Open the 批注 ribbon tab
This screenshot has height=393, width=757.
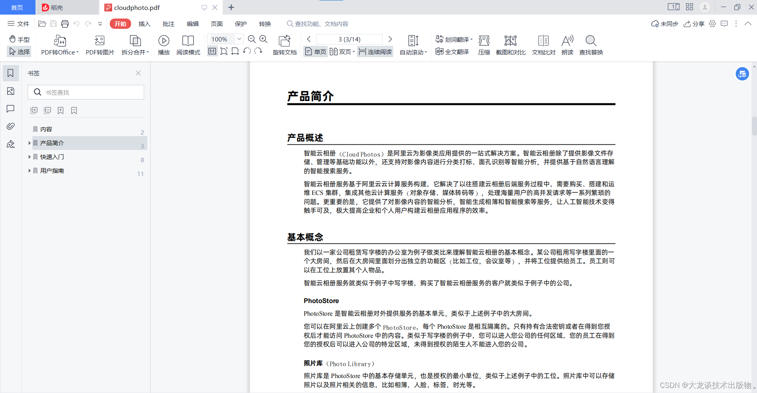tap(169, 24)
